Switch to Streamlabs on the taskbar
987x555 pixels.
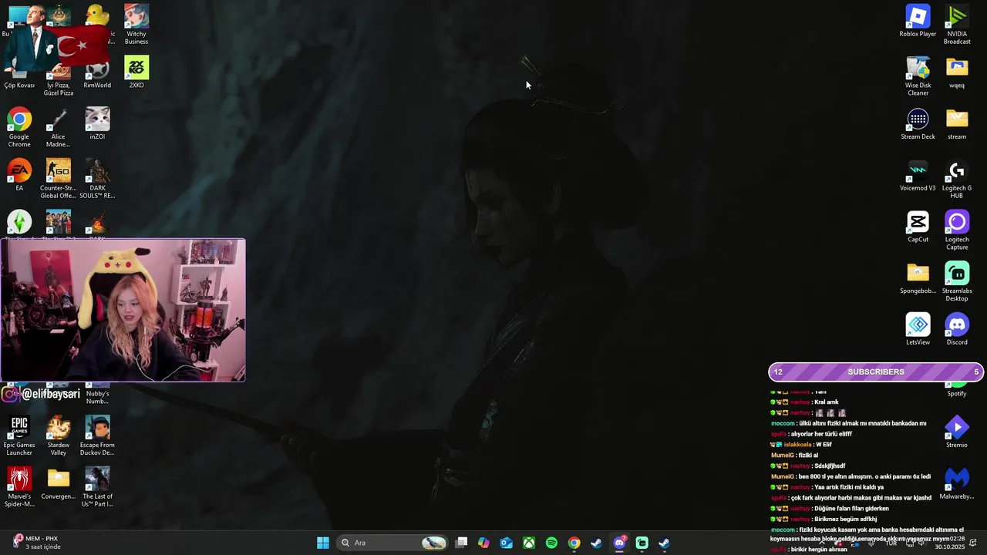(642, 543)
